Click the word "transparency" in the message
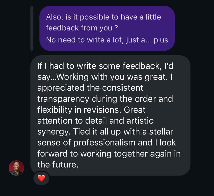Screen dimensions: 214x196 pyautogui.click(x=63, y=99)
